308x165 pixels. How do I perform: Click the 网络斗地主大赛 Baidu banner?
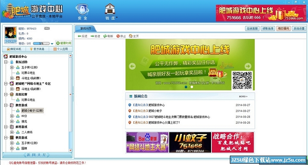pos(147,142)
